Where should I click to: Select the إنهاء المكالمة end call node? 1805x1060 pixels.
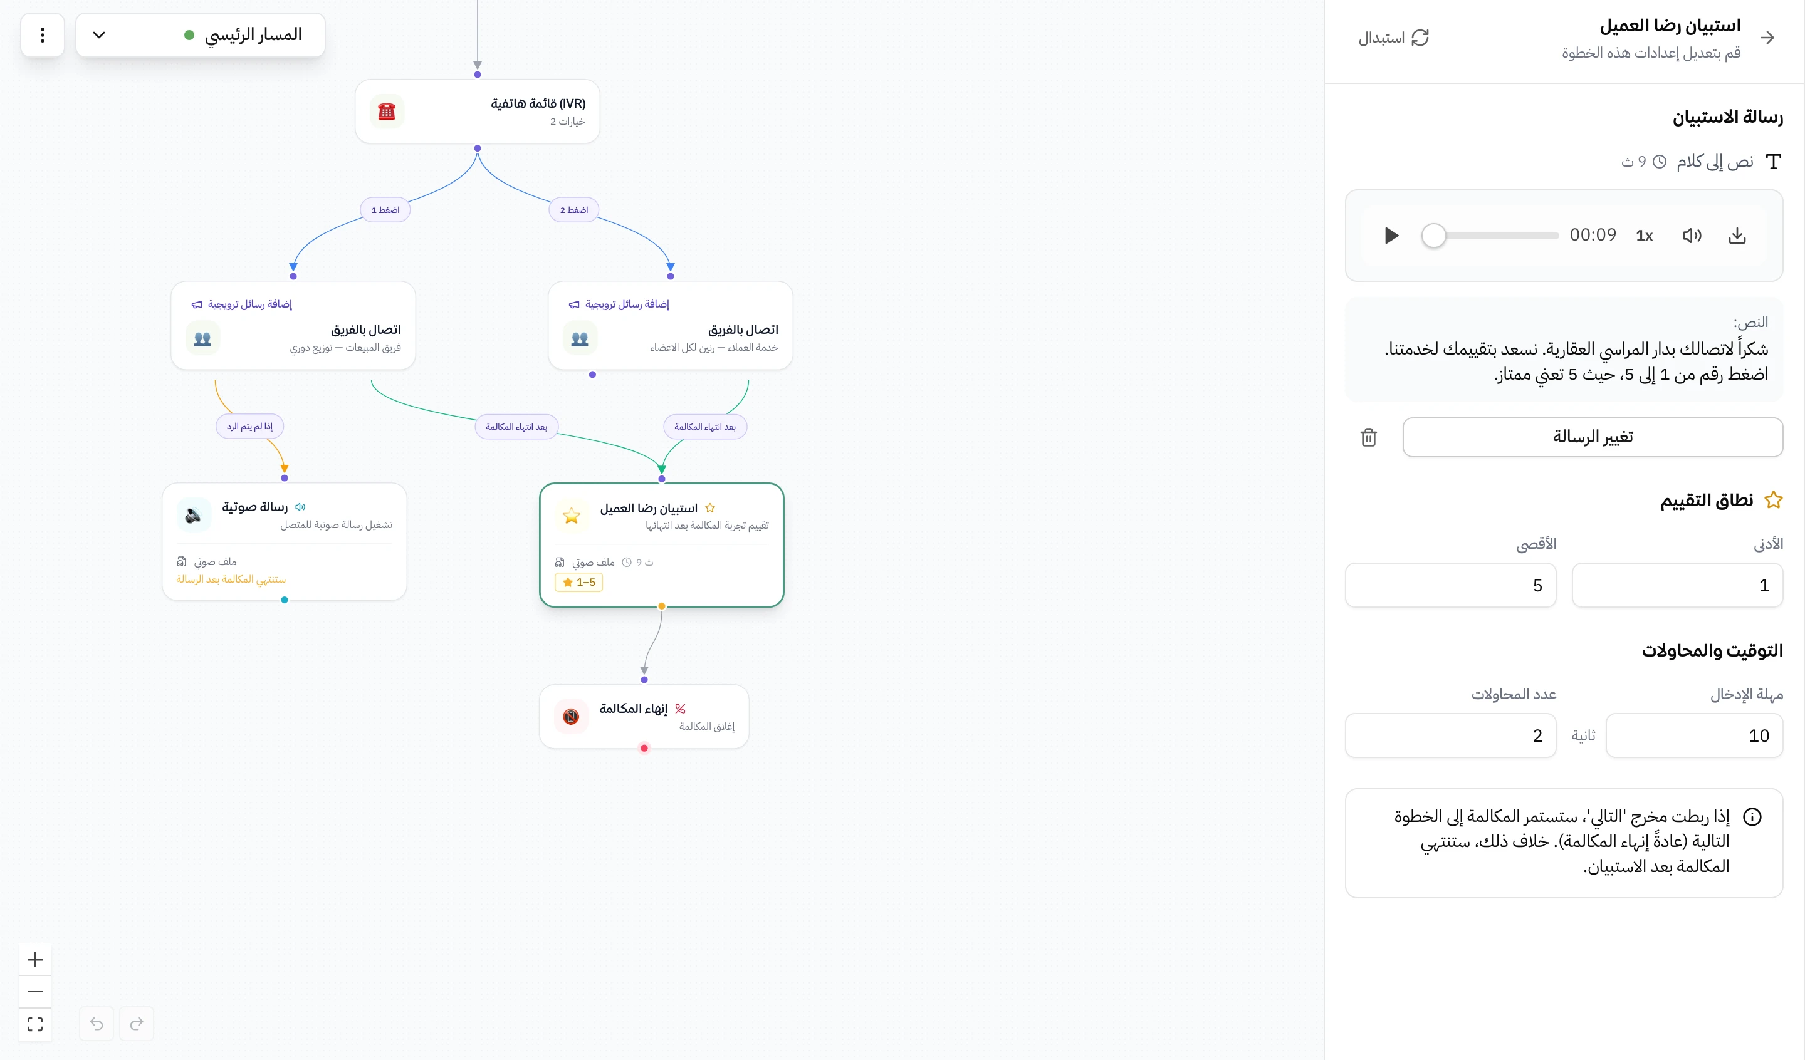click(x=644, y=717)
